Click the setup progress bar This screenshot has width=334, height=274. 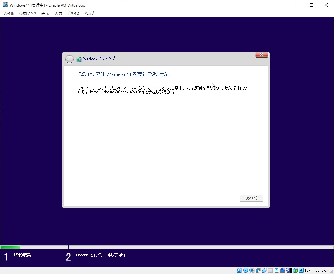coord(167,247)
